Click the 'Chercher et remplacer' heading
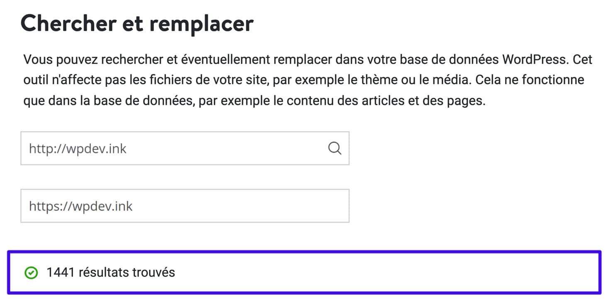The image size is (612, 301). point(137,24)
